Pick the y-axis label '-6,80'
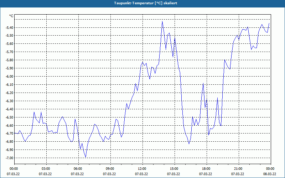This screenshot has height=178, width=285. pyautogui.click(x=10, y=141)
